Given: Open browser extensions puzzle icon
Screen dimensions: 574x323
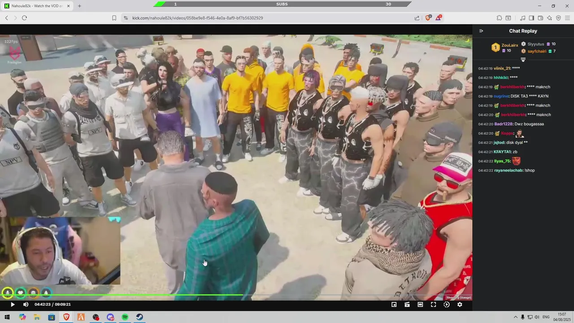Looking at the screenshot, I should click(x=499, y=18).
